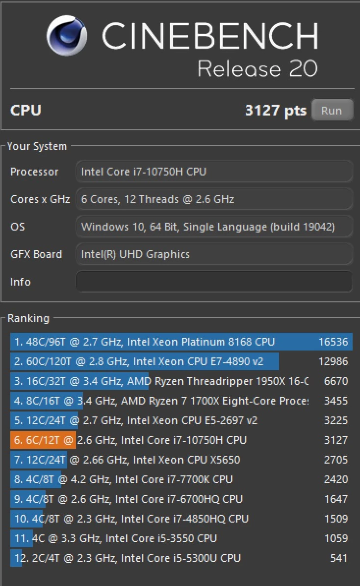
Task: Select the Core i5-3550 ranking row
Action: (181, 538)
